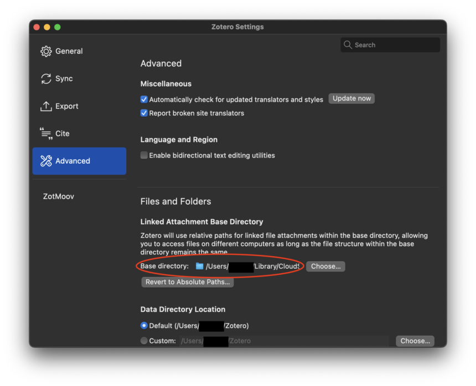Click the blue folder icon beside base directory
The height and width of the screenshot is (386, 476).
[x=200, y=266]
